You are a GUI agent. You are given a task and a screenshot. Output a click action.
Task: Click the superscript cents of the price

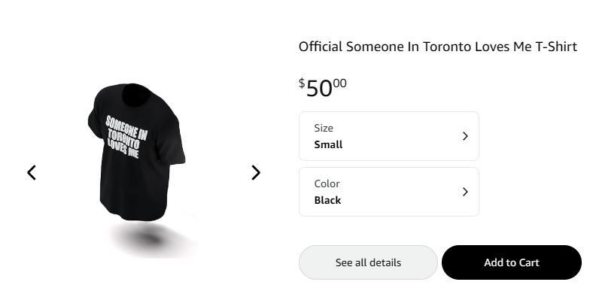click(x=340, y=83)
